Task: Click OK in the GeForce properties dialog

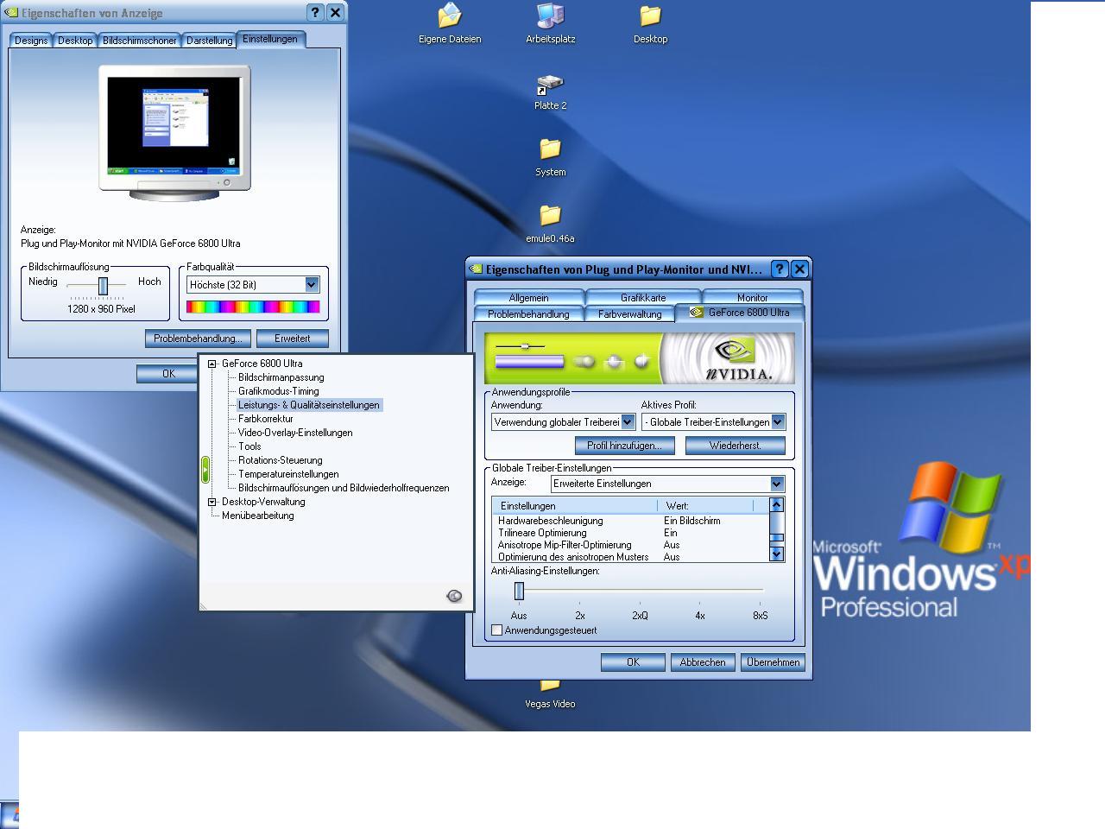Action: [633, 662]
